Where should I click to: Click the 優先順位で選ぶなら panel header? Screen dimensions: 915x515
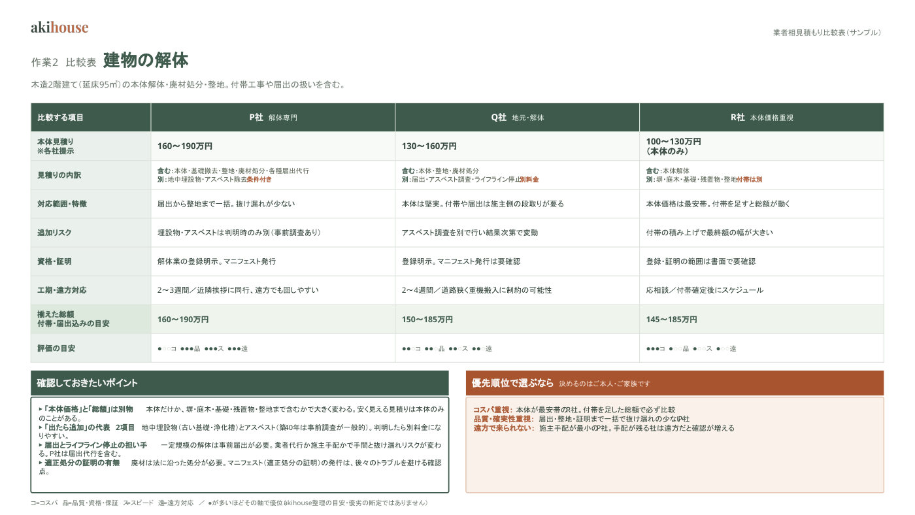pos(674,383)
